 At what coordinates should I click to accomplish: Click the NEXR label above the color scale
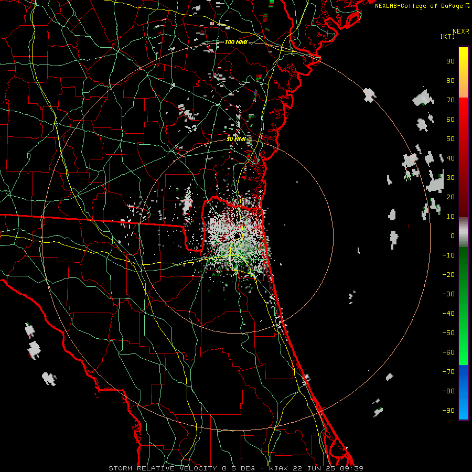(x=461, y=31)
